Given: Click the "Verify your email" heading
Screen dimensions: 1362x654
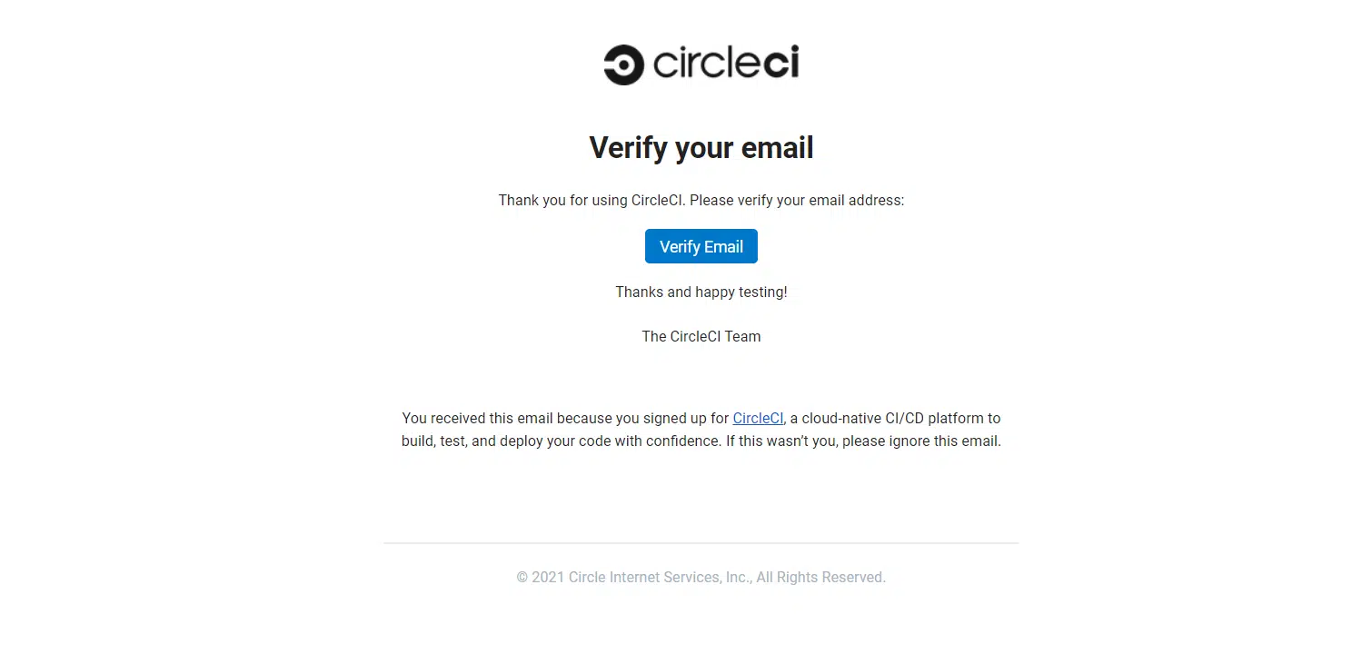Looking at the screenshot, I should (x=701, y=147).
